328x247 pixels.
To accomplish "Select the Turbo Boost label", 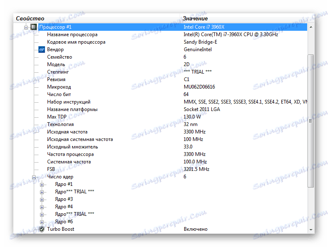I will [61, 229].
